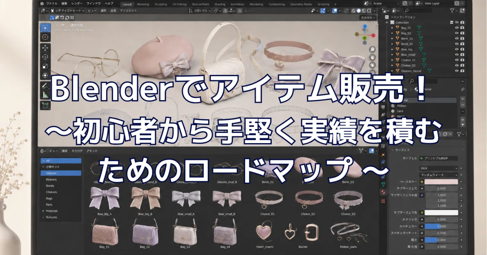Viewport: 487px width, 255px height.
Task: Select the Measure tool
Action: (x=45, y=95)
